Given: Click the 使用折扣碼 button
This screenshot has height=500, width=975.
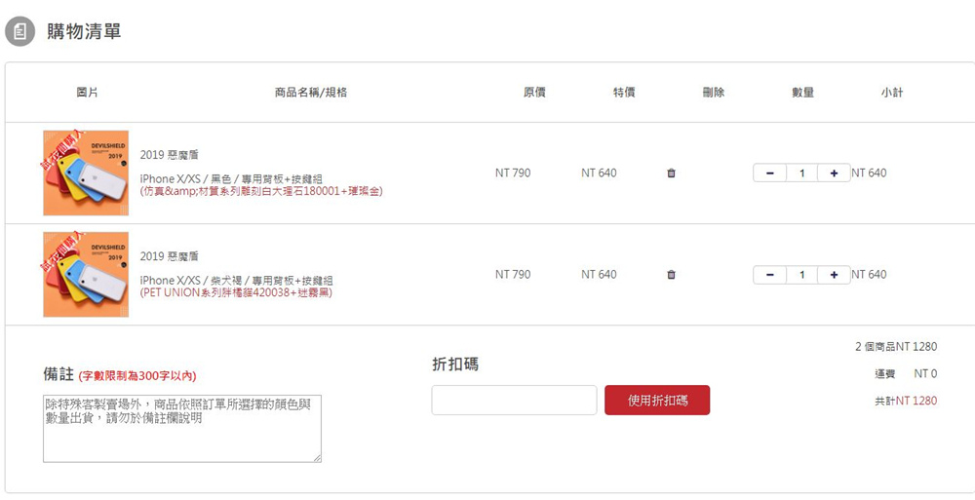Looking at the screenshot, I should pyautogui.click(x=657, y=400).
